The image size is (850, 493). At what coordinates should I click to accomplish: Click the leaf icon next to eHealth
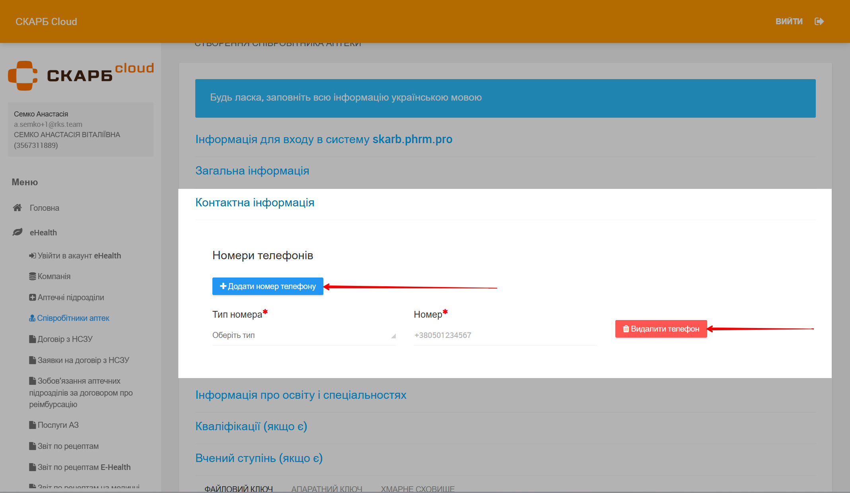[17, 232]
